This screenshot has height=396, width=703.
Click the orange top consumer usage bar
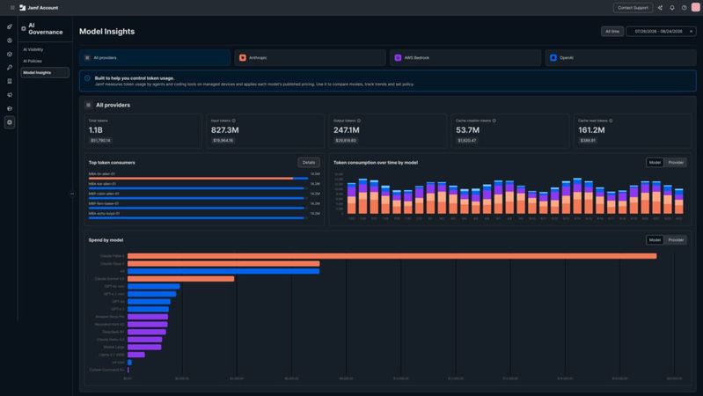point(191,179)
